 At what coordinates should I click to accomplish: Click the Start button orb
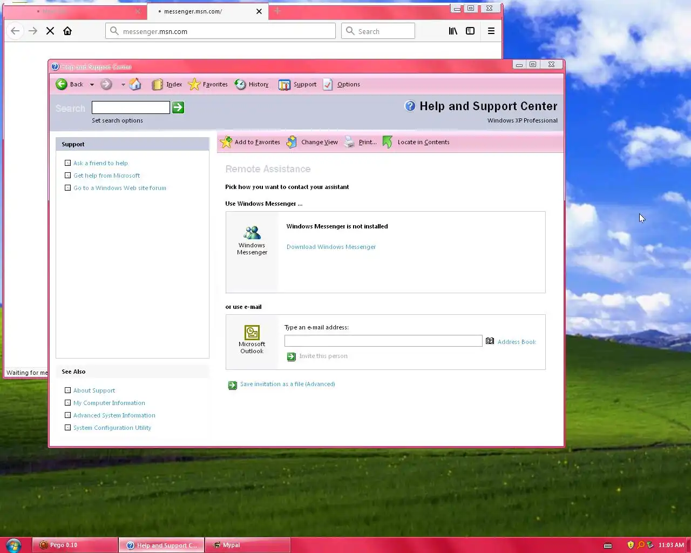[x=13, y=545]
